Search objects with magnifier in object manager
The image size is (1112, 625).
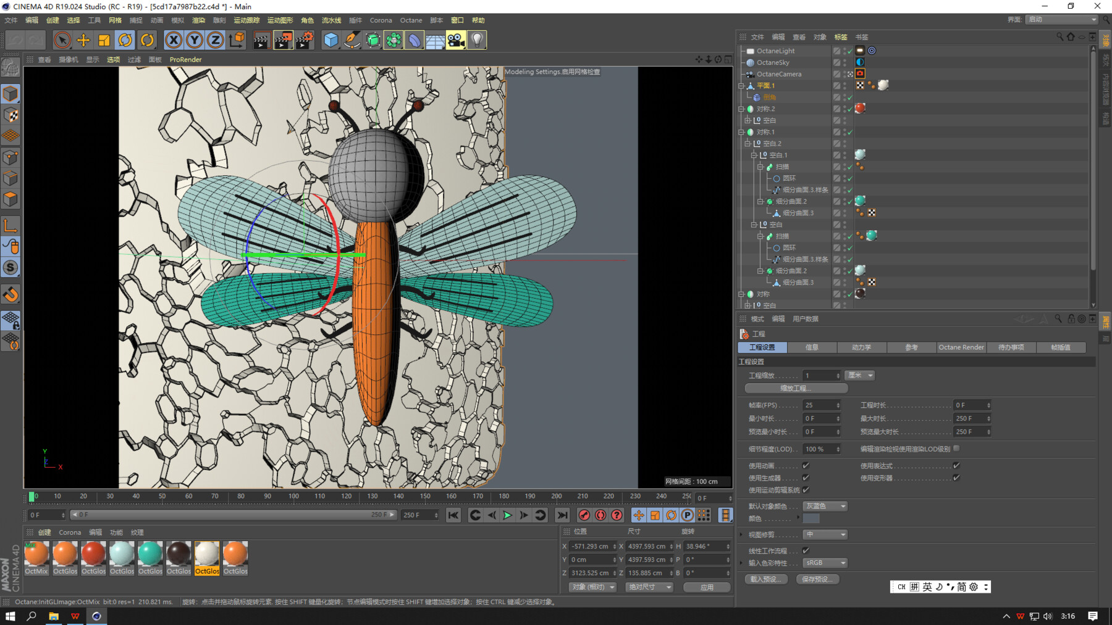[1060, 37]
